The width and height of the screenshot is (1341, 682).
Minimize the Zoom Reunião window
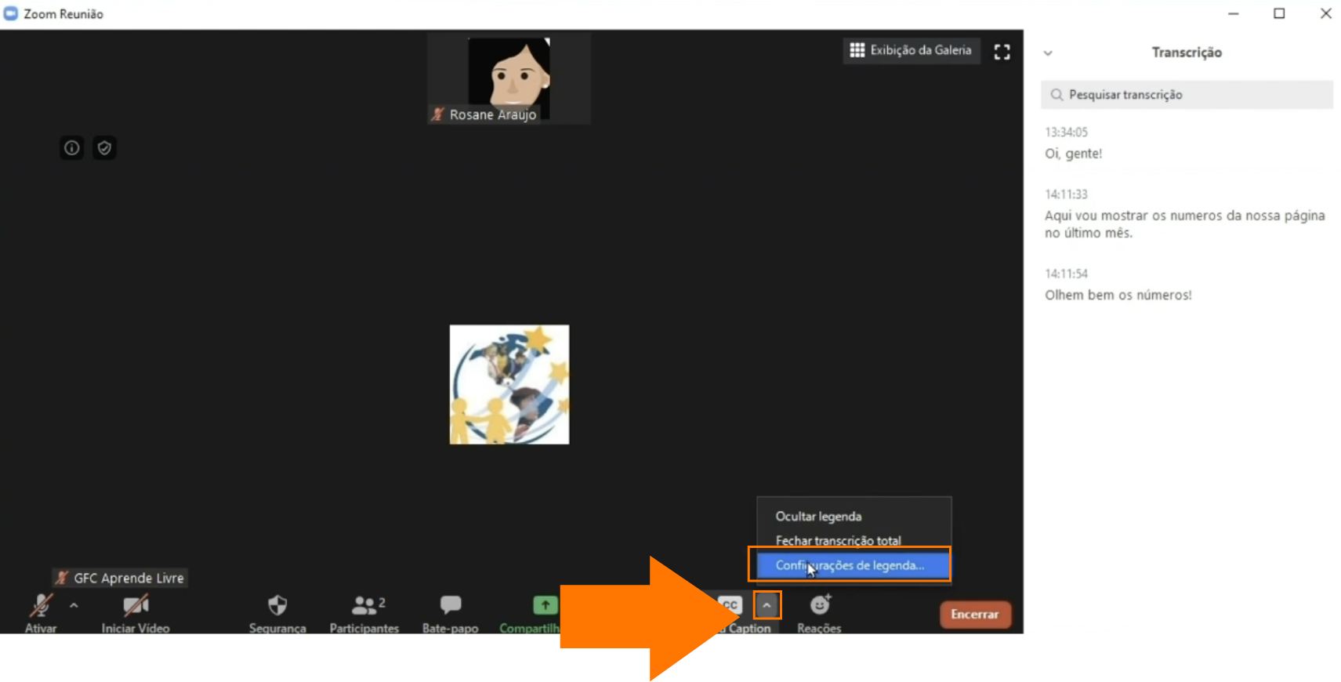point(1233,13)
